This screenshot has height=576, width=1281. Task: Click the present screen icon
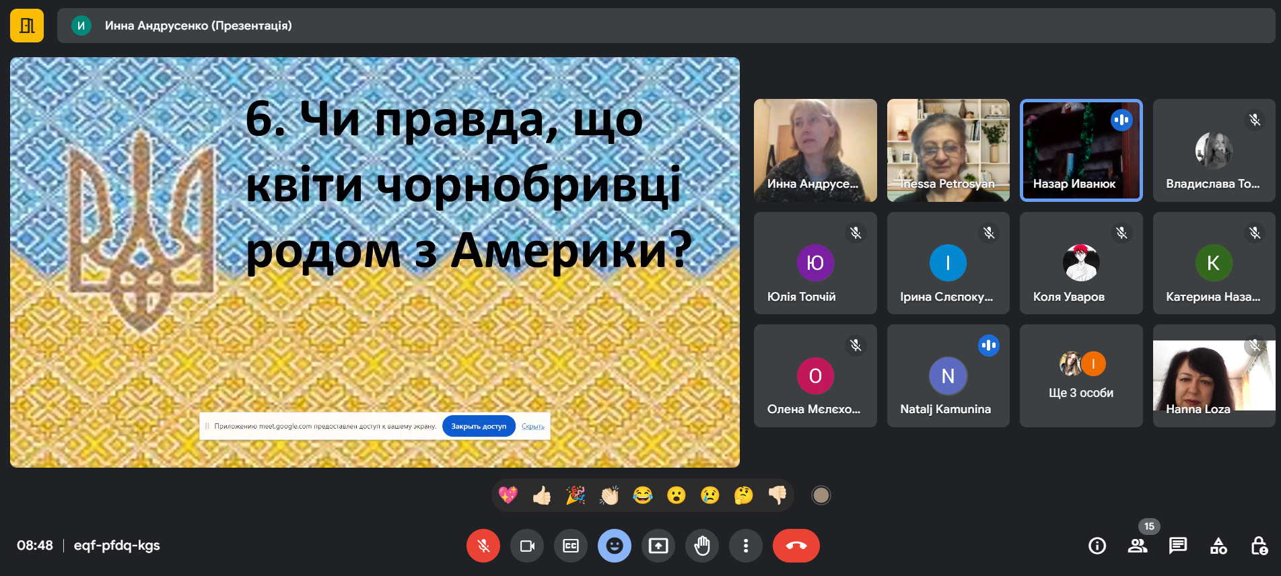[x=658, y=546]
